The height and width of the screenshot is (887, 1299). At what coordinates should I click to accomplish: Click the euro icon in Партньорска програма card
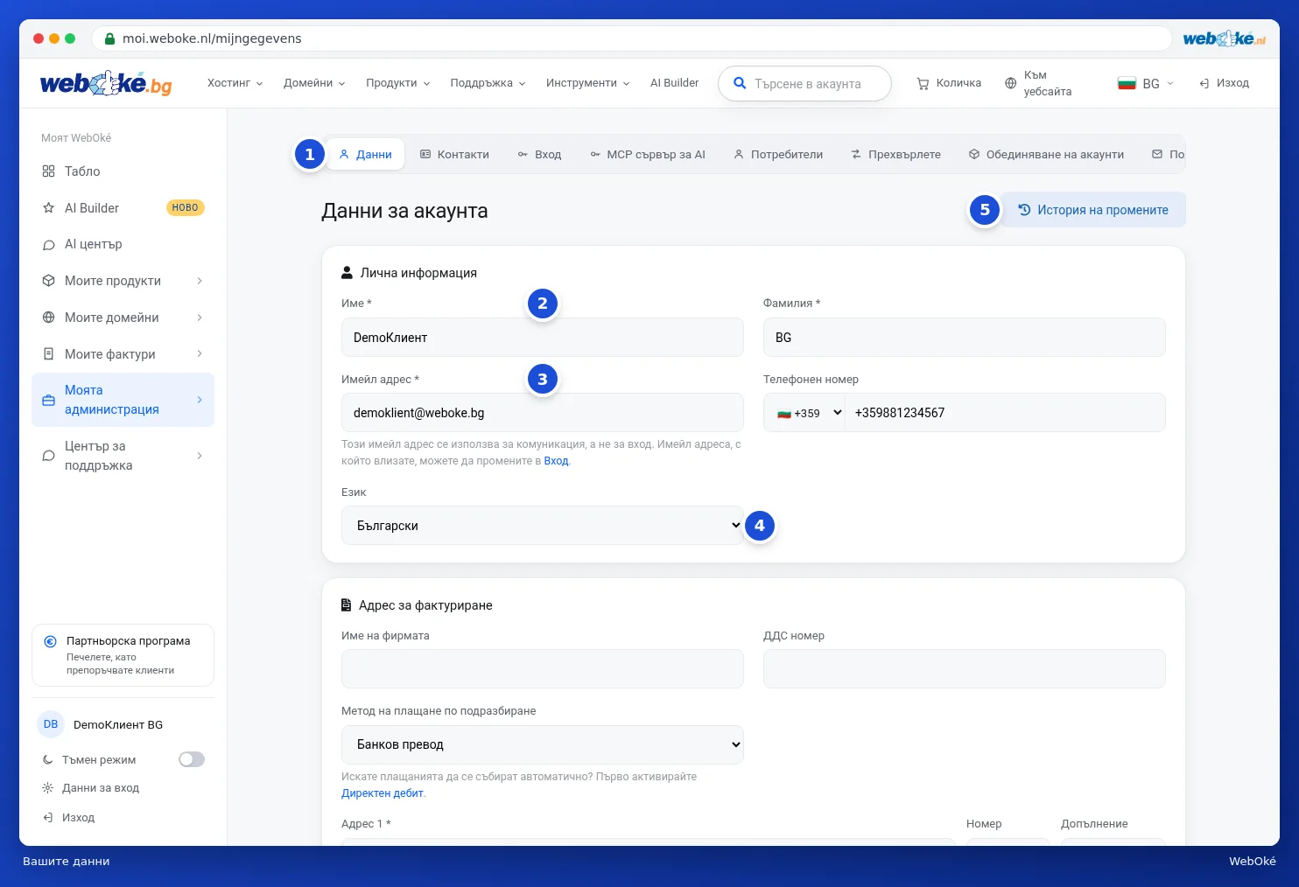click(51, 641)
